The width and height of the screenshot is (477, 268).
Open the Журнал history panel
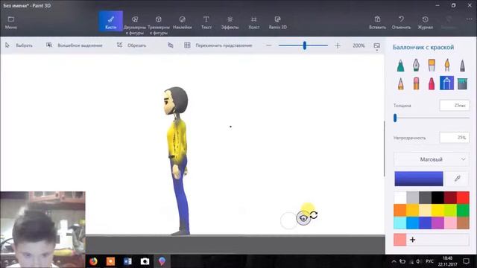pos(425,22)
